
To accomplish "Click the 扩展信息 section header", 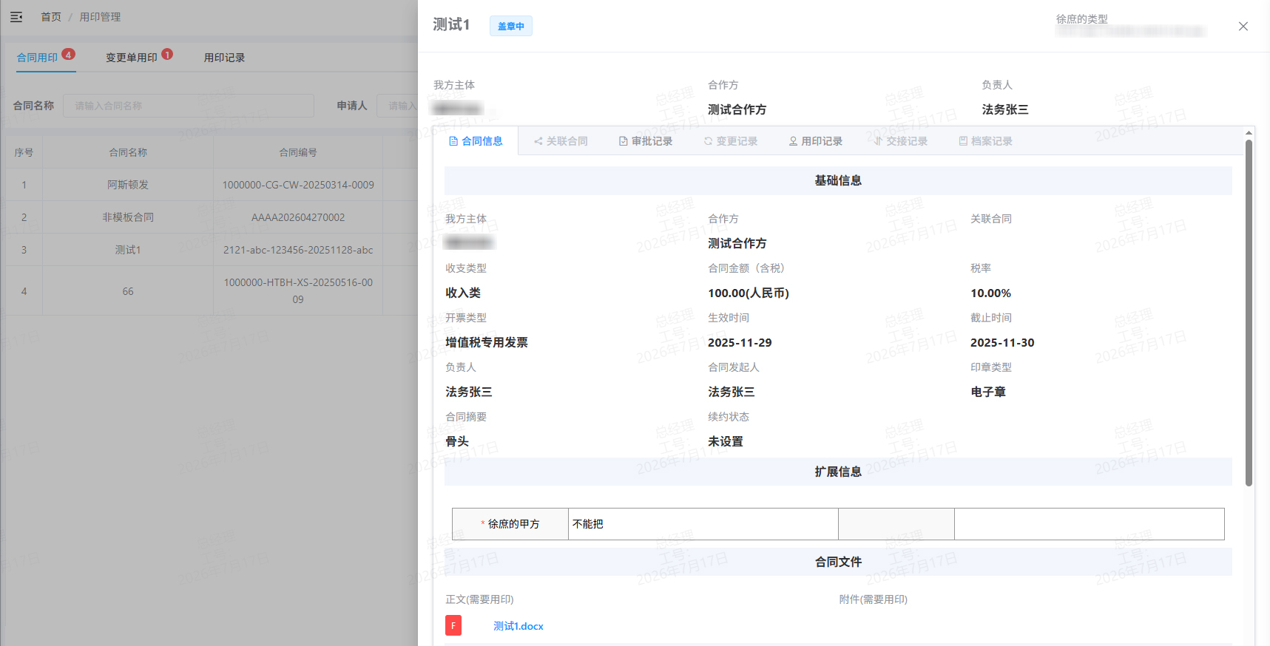I will pos(838,472).
